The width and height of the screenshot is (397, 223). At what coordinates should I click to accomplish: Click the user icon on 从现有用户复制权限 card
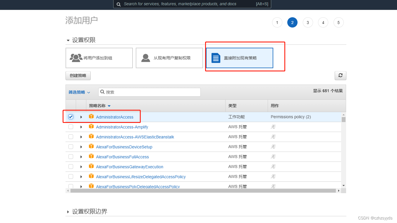point(145,58)
